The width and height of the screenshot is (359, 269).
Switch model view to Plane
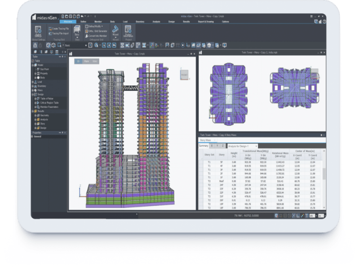(87, 62)
